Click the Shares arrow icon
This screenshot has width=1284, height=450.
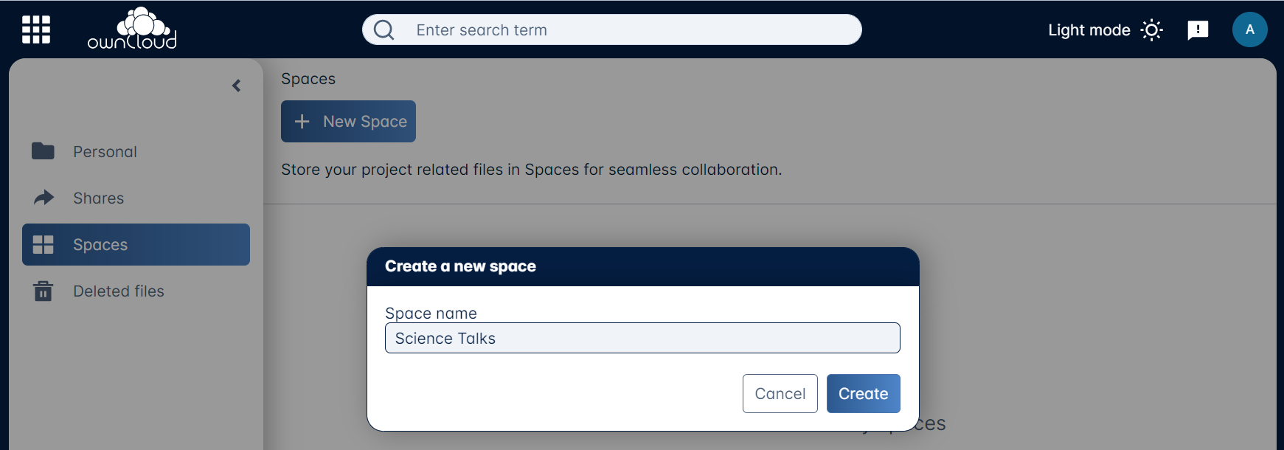[x=44, y=198]
